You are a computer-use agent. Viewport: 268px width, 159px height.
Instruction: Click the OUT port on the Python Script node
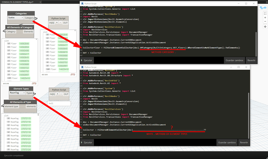(x=65, y=22)
